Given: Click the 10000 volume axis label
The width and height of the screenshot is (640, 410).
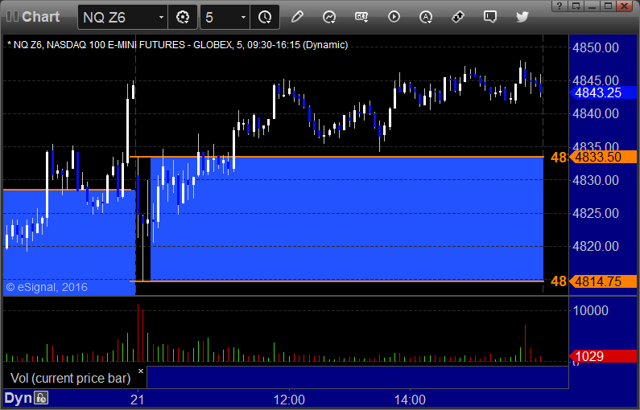Looking at the screenshot, I should pos(591,310).
